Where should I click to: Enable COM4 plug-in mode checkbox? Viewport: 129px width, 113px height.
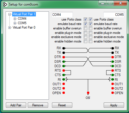click(85, 32)
